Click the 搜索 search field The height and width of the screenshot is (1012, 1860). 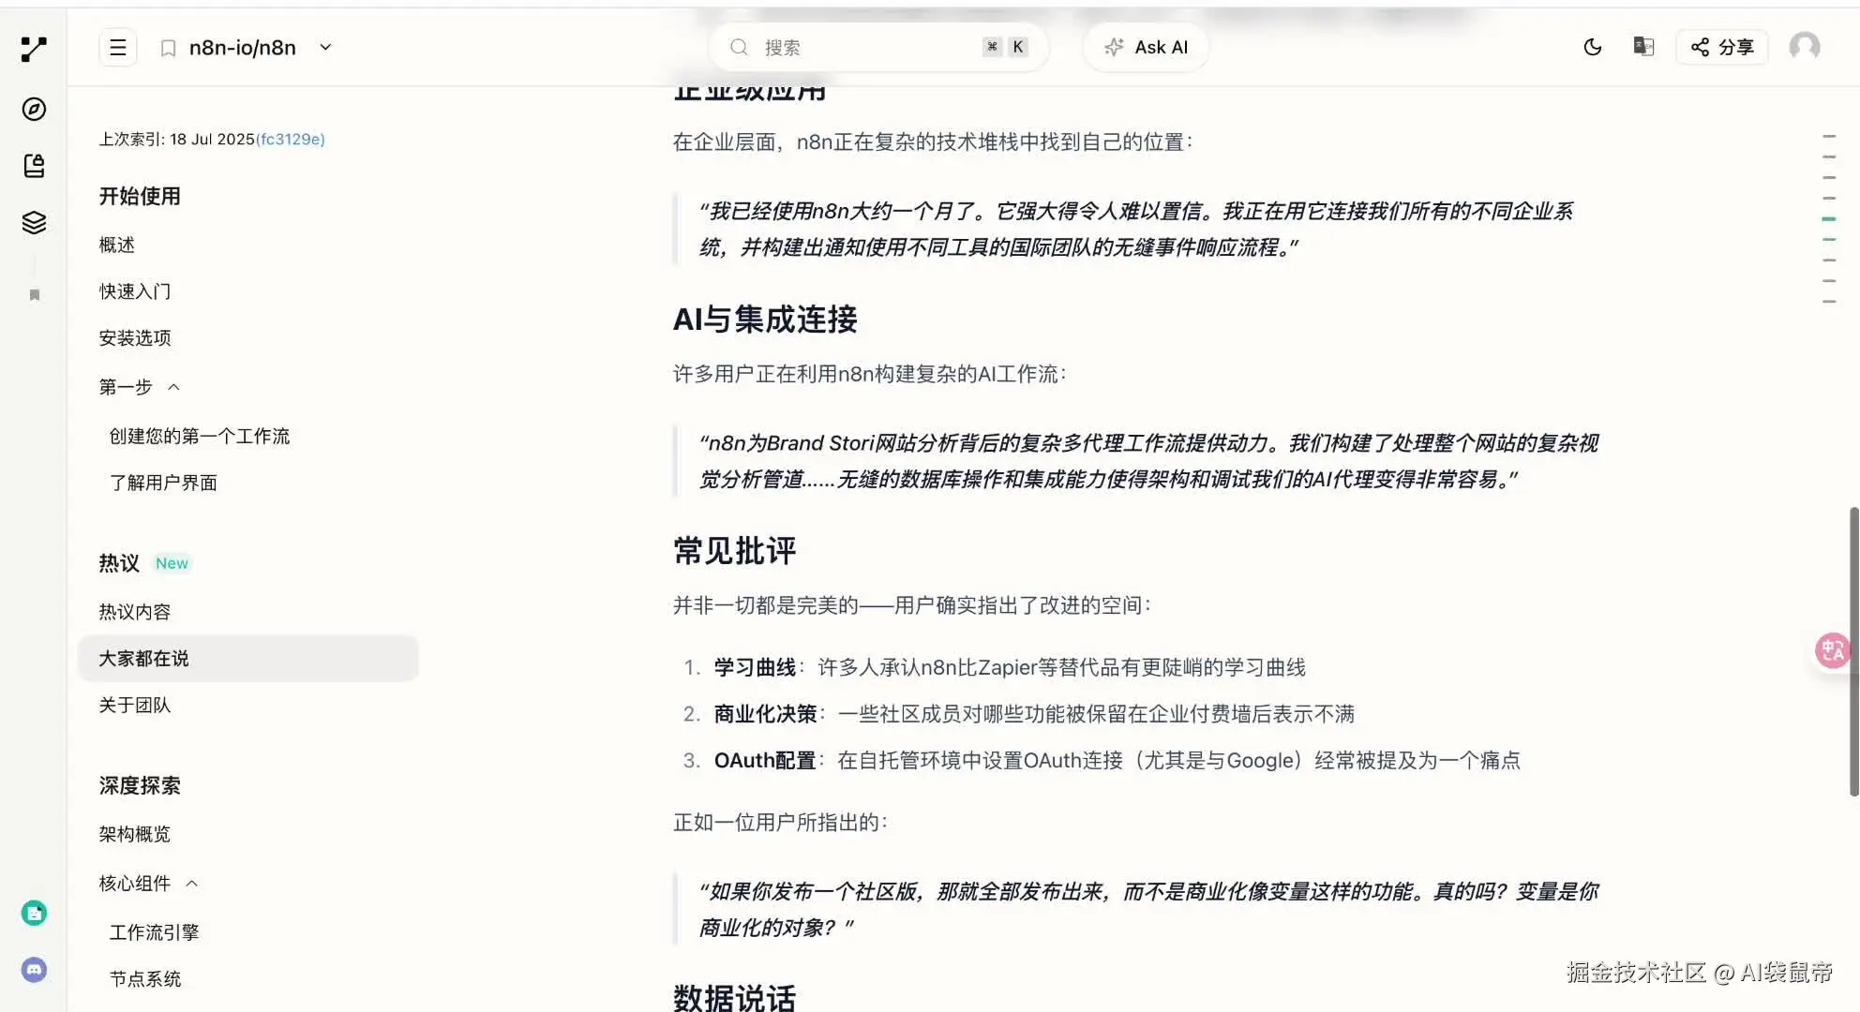pyautogui.click(x=877, y=47)
